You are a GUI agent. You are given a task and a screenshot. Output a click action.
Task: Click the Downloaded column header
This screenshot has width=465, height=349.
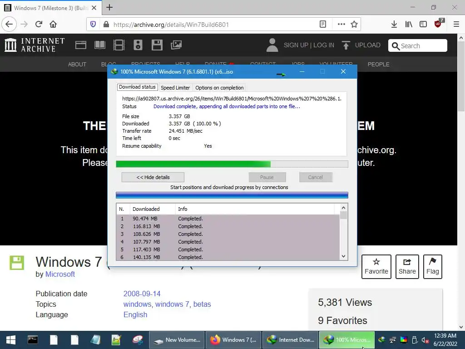153,209
